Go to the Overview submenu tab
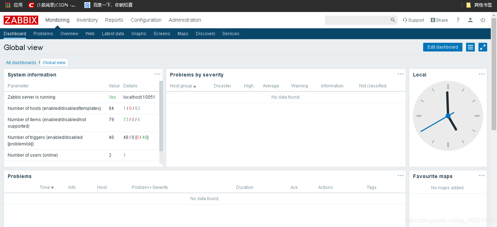 (69, 34)
